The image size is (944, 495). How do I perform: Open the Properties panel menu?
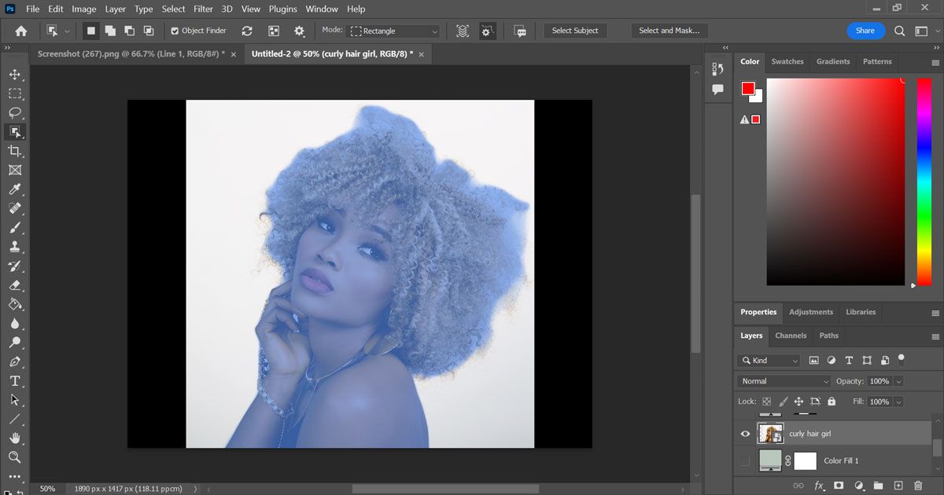(935, 313)
